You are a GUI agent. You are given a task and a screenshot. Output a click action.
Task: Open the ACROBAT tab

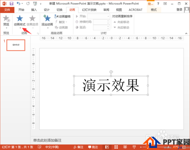click(x=136, y=10)
